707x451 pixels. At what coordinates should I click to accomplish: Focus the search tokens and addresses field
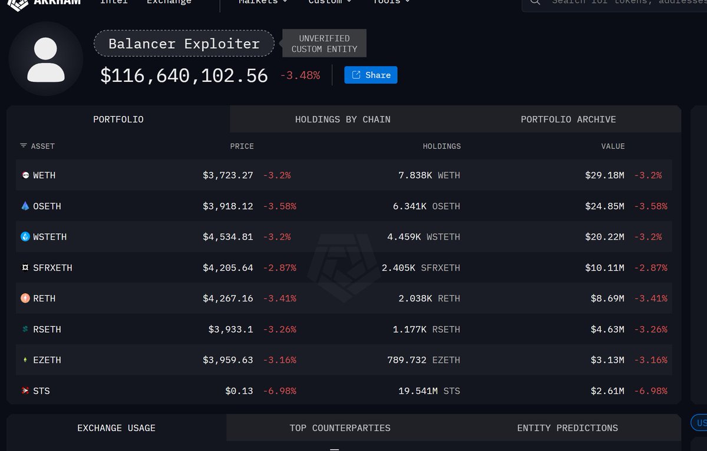[625, 2]
